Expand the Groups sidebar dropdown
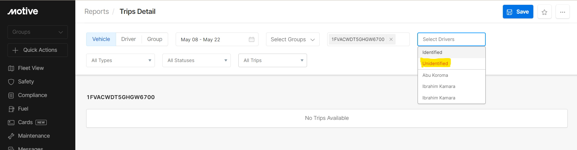 [x=38, y=32]
